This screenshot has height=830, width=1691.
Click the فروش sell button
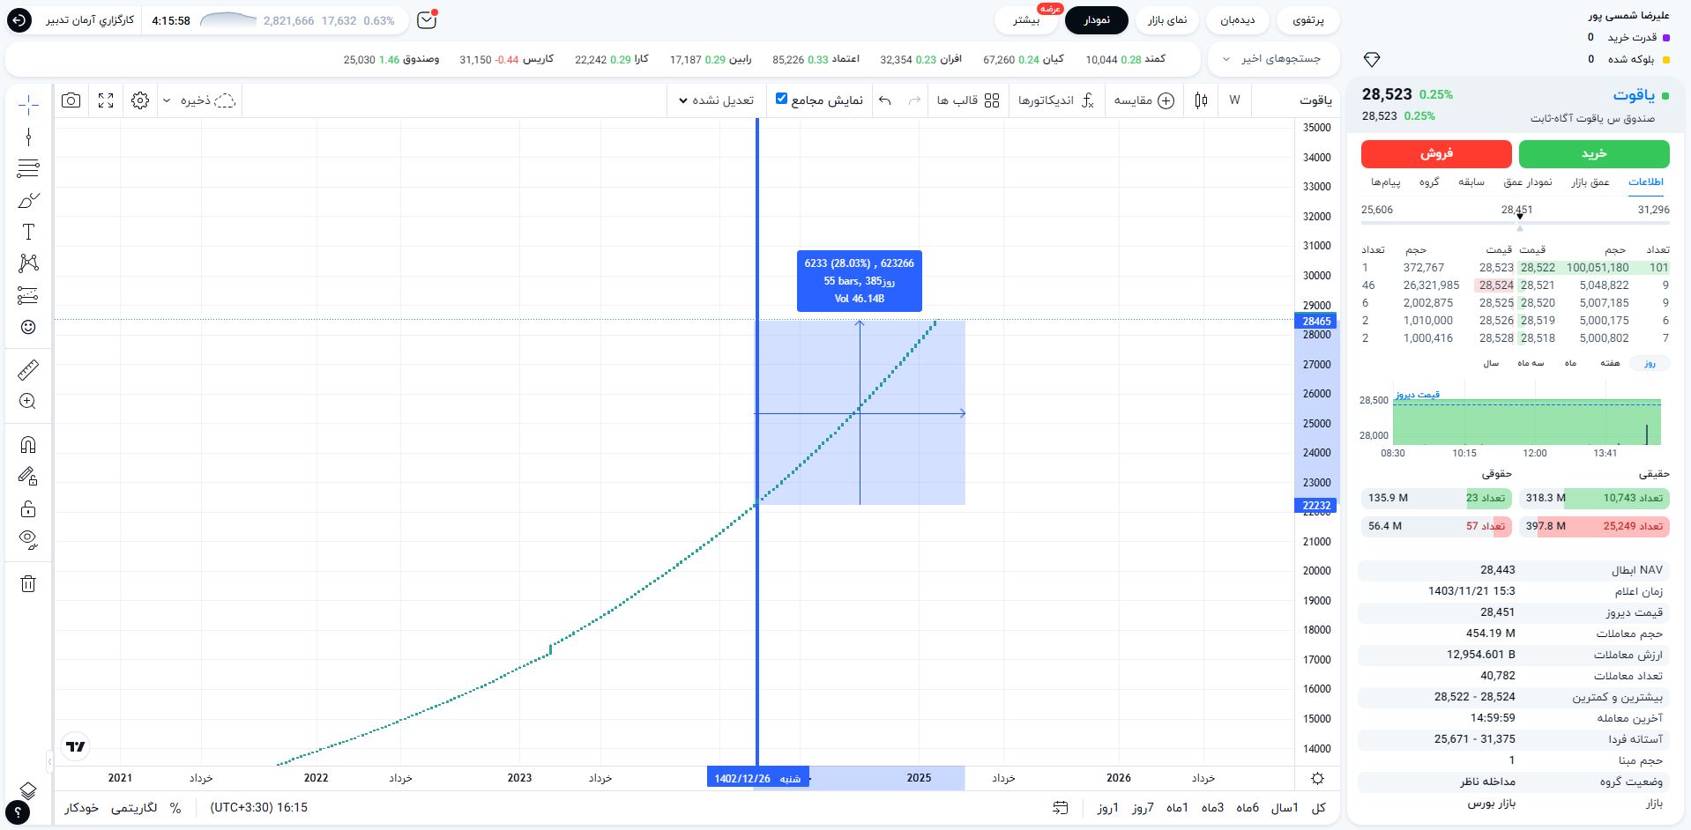(x=1436, y=153)
